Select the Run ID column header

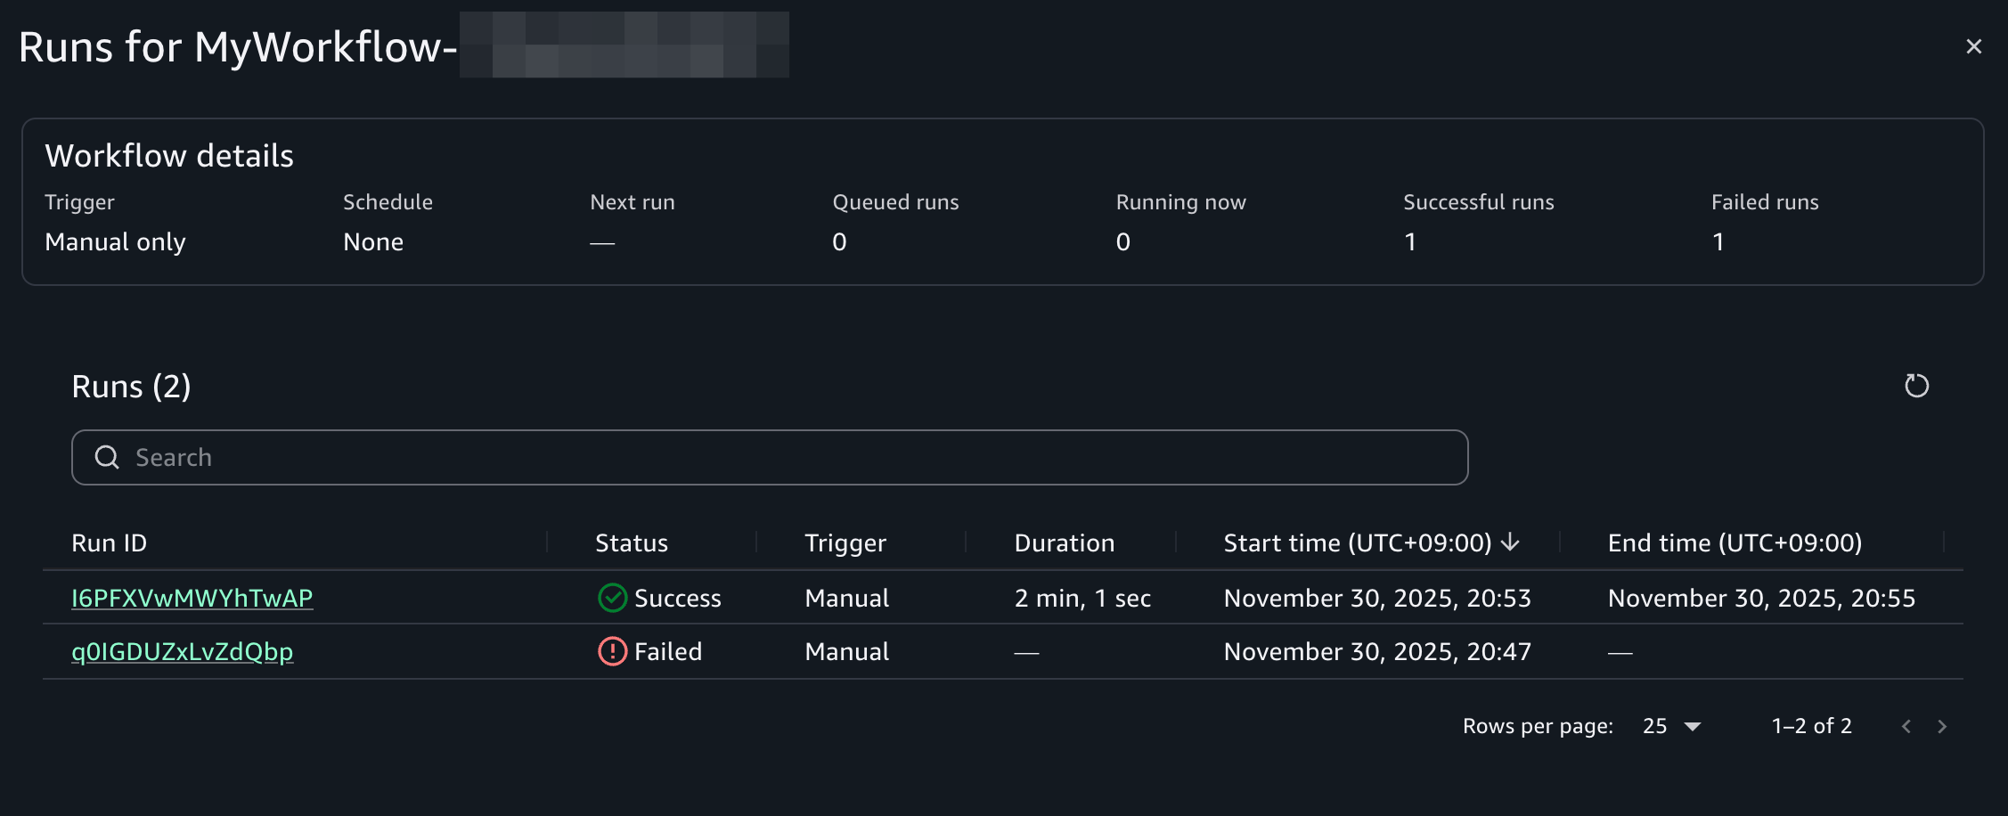pos(108,542)
